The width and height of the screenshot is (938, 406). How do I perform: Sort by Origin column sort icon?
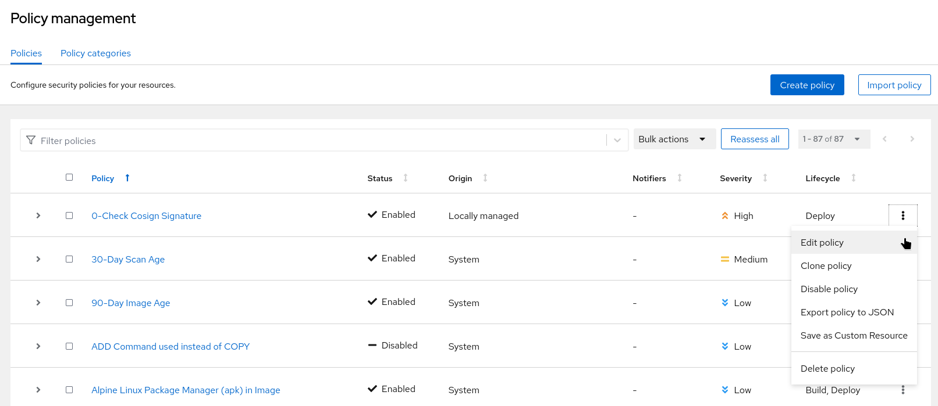click(485, 178)
